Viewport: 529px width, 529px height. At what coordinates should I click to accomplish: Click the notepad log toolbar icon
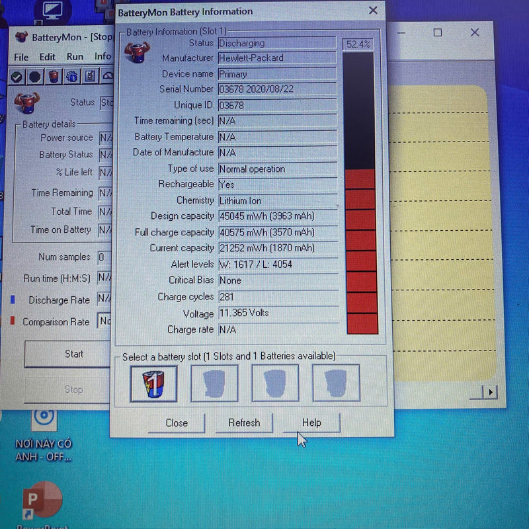[90, 76]
